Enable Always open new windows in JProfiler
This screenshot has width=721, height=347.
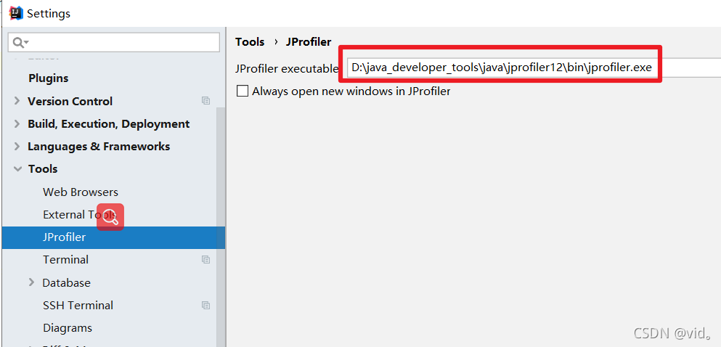(243, 91)
